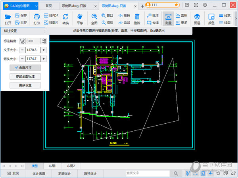This screenshot has width=238, height=178.
Task: Click the 删除 (Delete) trash icon
Action: (137, 18)
